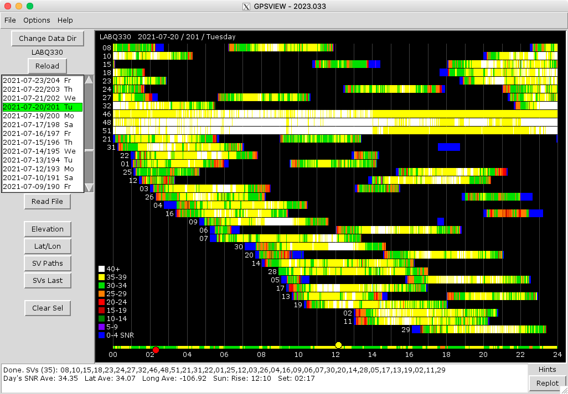This screenshot has height=394, width=568.
Task: Click the red sunset marker on timeline
Action: coord(156,350)
